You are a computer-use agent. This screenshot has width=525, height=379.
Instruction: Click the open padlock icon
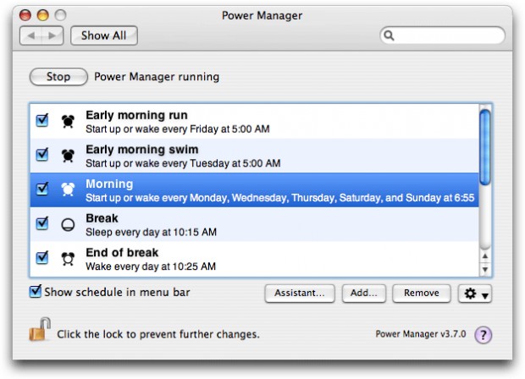[40, 329]
